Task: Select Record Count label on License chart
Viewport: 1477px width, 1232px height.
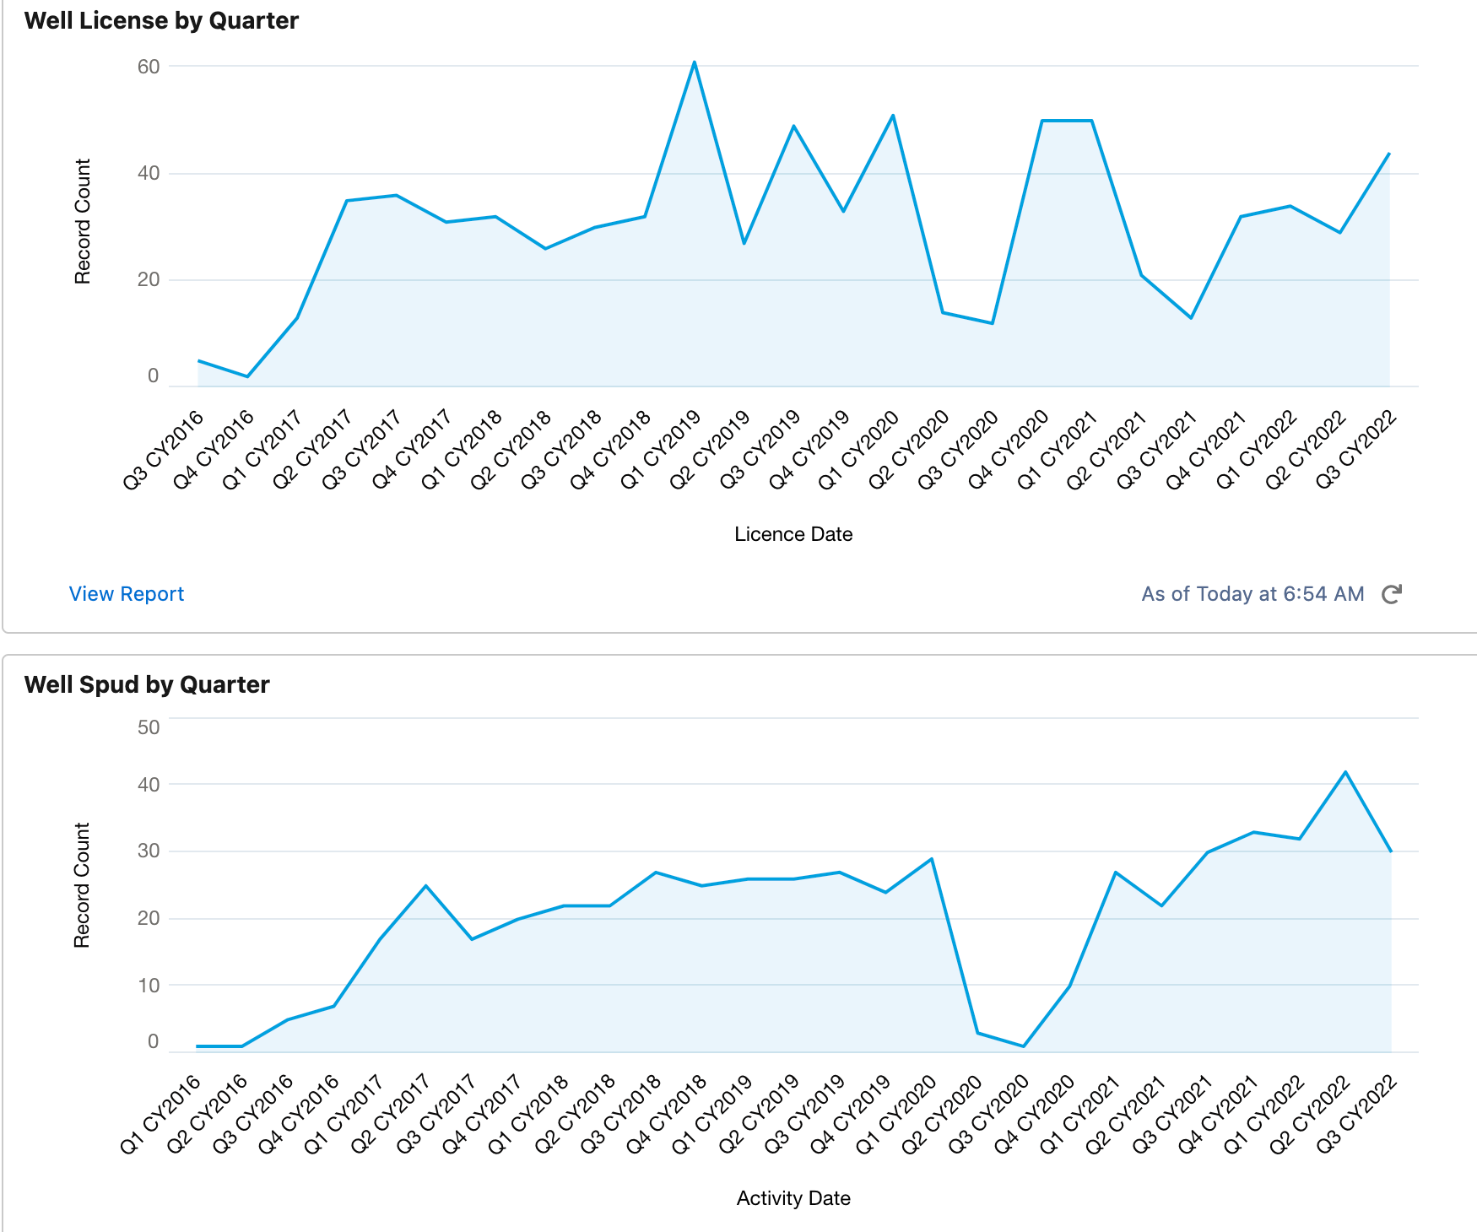Action: pyautogui.click(x=83, y=221)
